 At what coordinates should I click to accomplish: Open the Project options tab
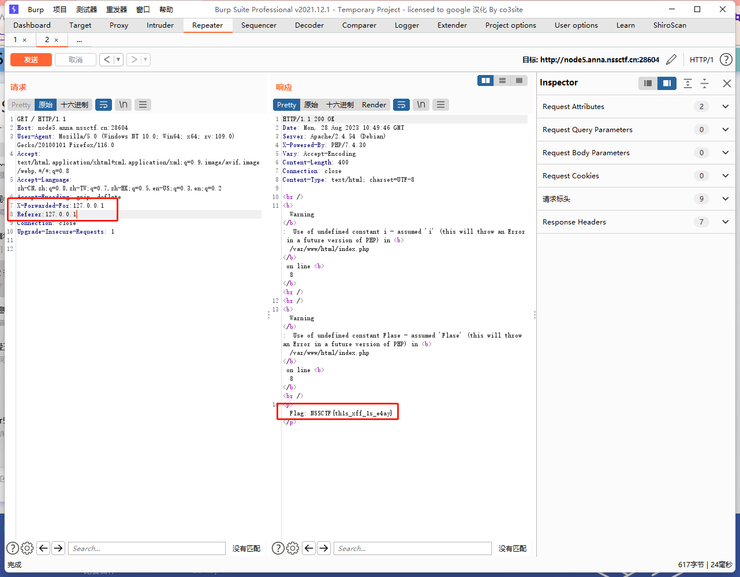tap(510, 25)
